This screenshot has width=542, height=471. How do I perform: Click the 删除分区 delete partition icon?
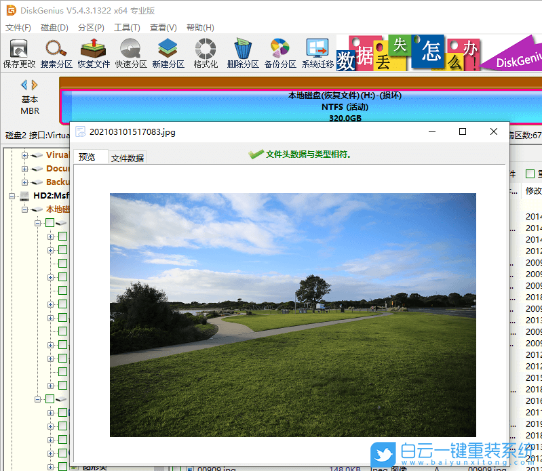(x=243, y=54)
